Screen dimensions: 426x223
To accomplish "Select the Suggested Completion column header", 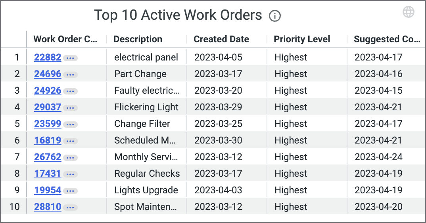I will pos(387,39).
